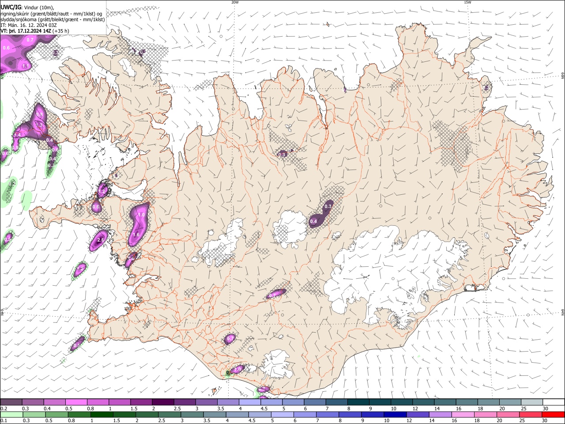
Task: Pick the white 30 swatch on snow scale
Action: [554, 402]
